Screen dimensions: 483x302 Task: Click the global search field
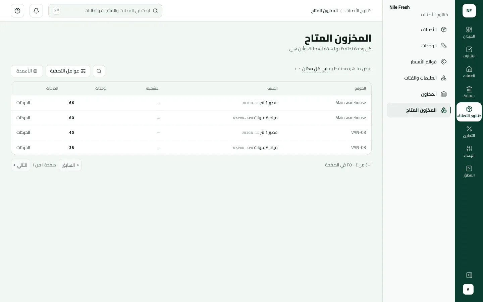coord(105,11)
